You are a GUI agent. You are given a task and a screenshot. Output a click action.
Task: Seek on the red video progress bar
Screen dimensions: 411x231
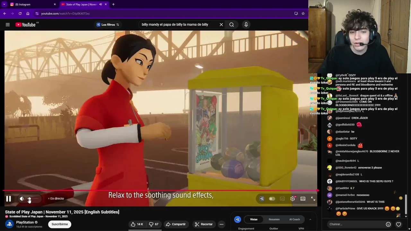[x=161, y=191]
